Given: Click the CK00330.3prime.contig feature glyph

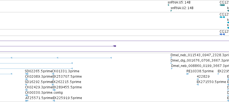Looking at the screenshot, I should (x=26, y=95).
